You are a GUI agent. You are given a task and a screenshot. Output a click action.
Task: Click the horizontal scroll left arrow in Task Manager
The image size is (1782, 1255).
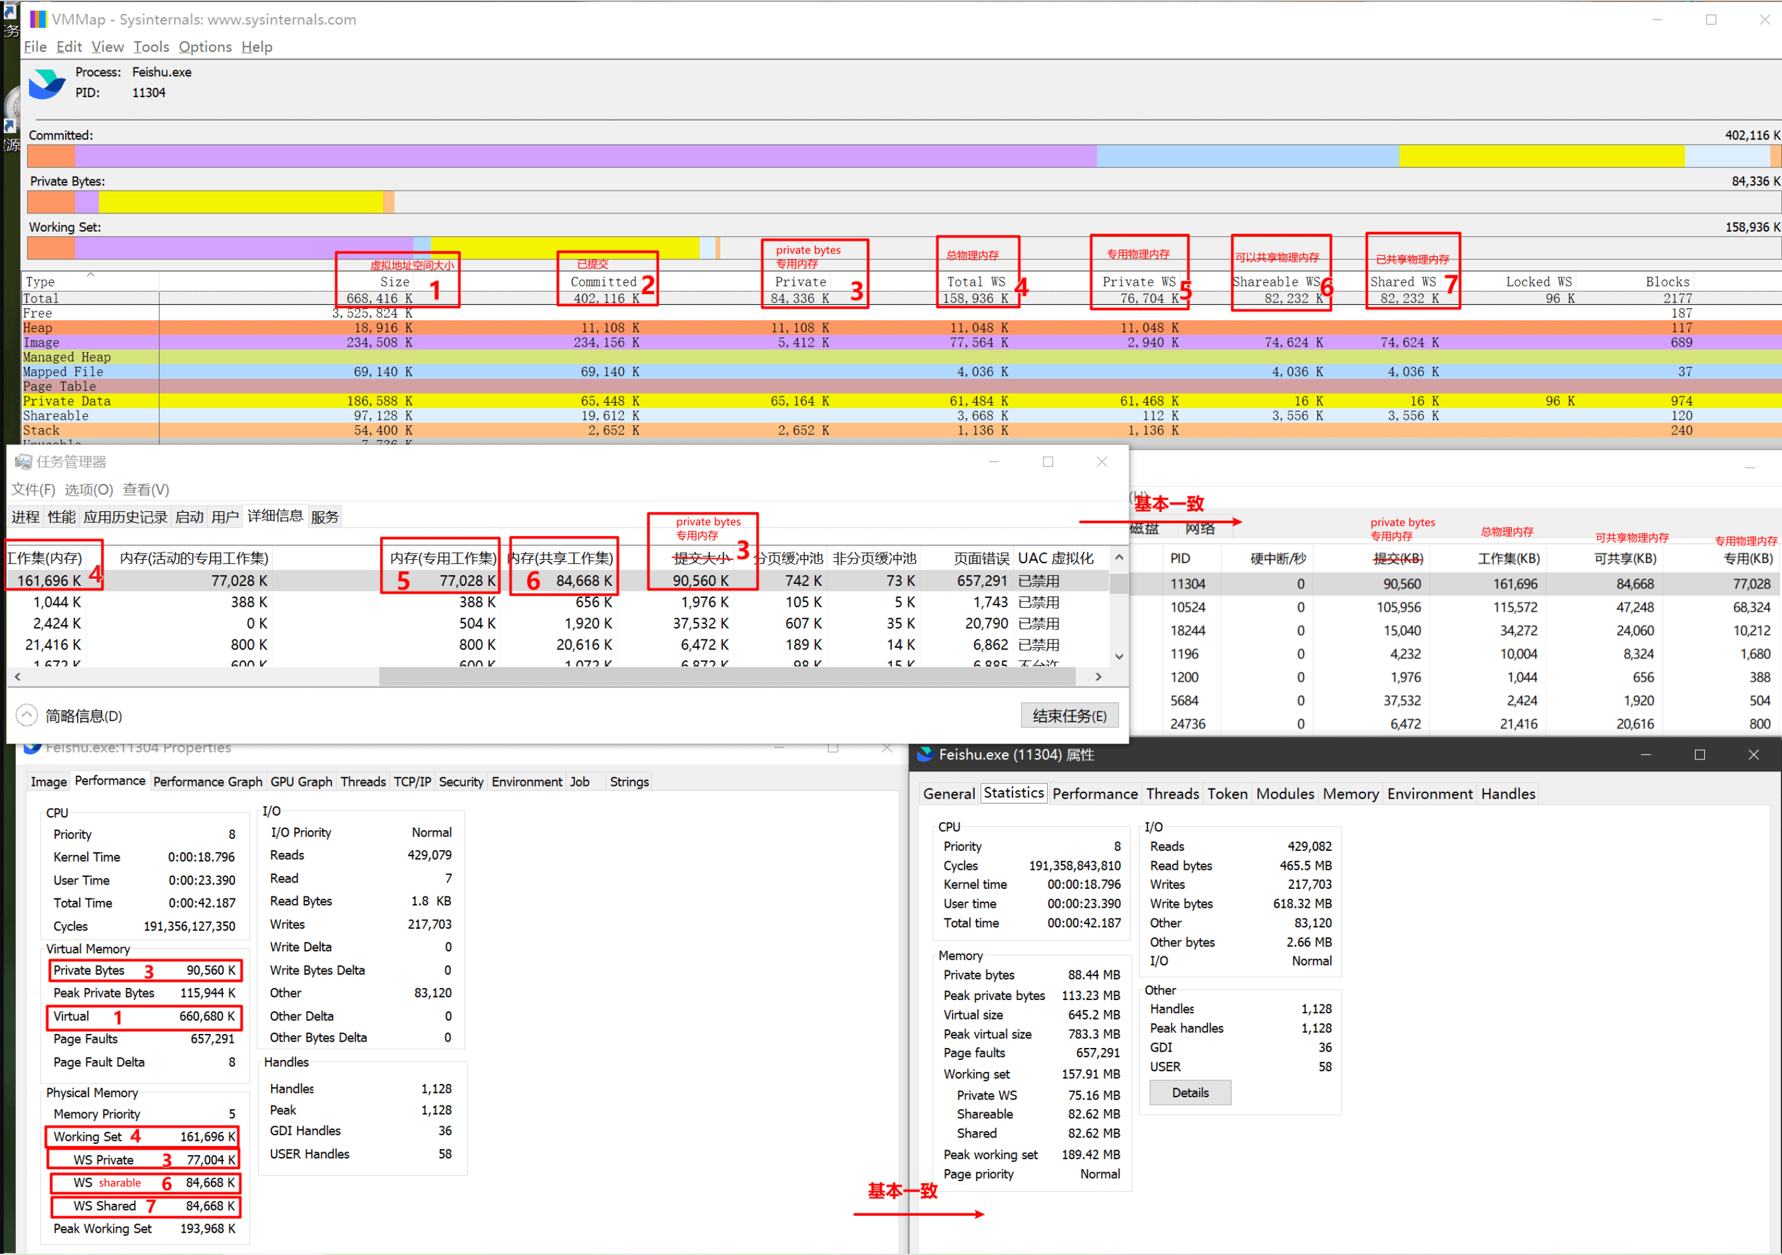pyautogui.click(x=17, y=677)
